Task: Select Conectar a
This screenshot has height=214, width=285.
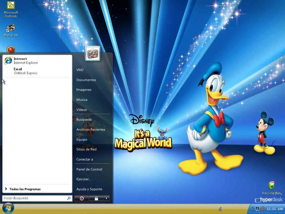Action: (x=85, y=159)
